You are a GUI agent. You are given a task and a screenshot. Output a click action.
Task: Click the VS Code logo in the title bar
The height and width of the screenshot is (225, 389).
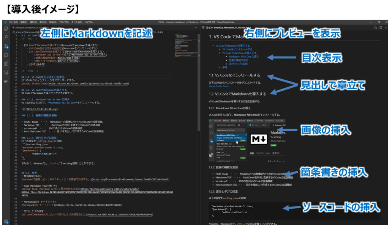pyautogui.click(x=5, y=22)
